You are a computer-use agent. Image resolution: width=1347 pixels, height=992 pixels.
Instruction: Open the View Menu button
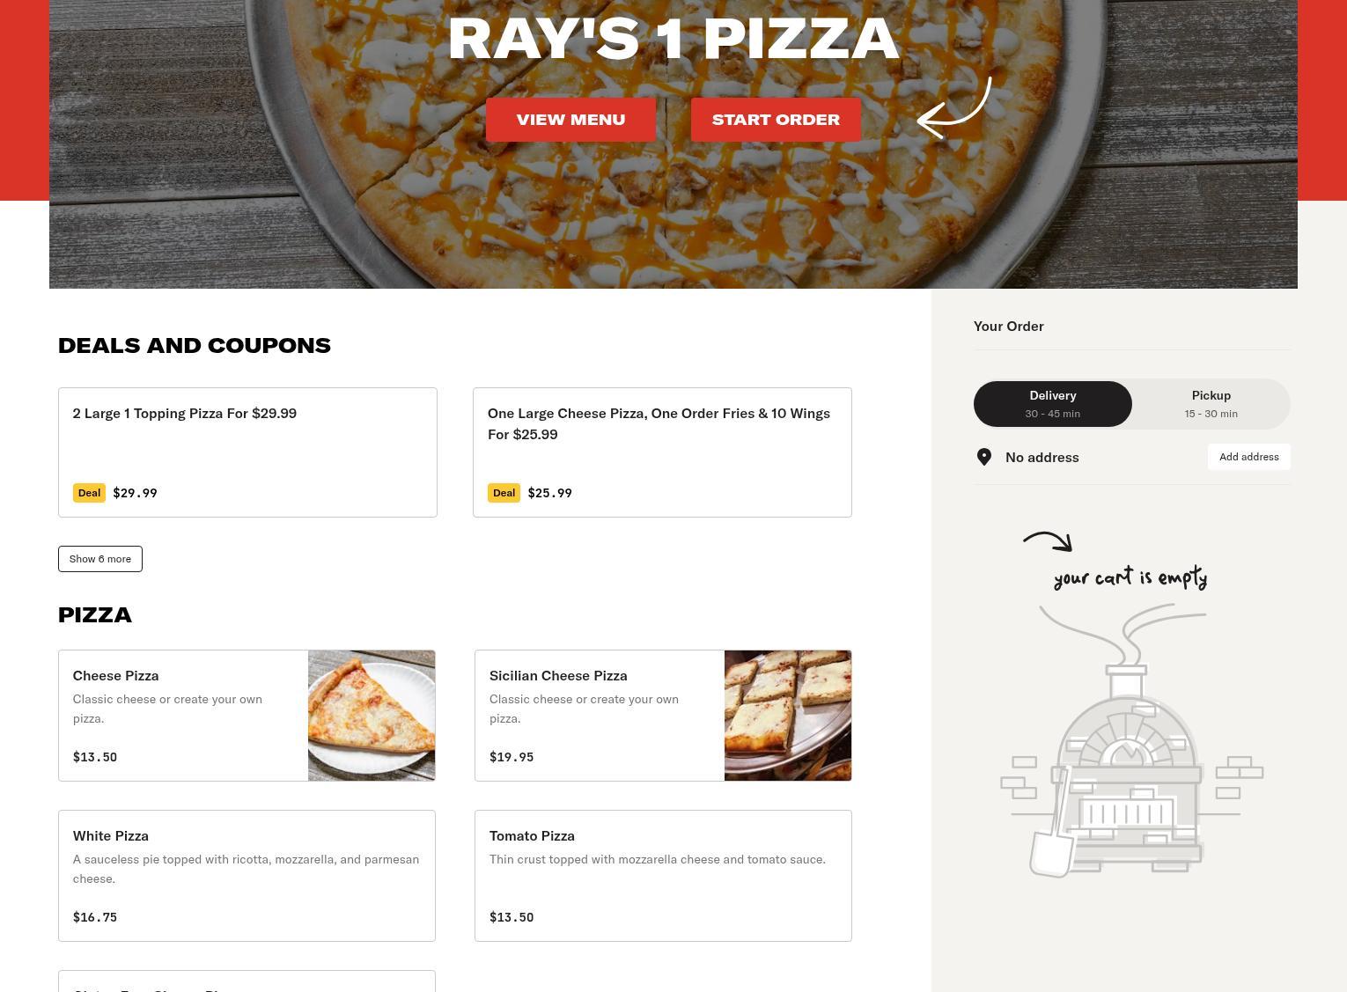coord(570,120)
